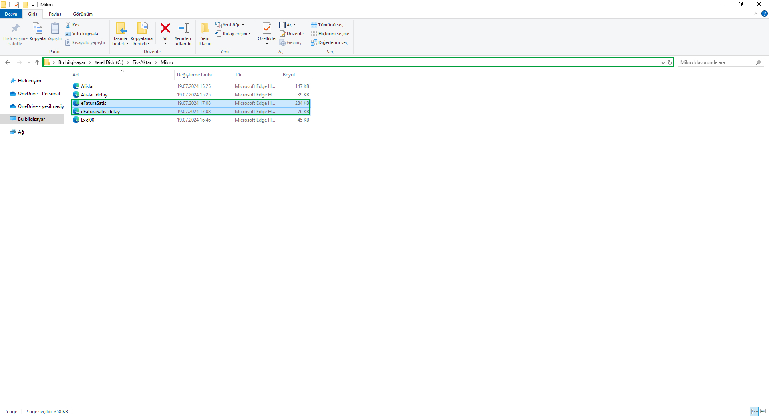Click the Kes scissors icon

pos(68,25)
